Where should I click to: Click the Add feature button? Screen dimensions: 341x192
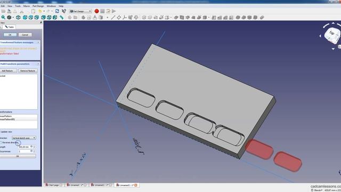coord(8,71)
